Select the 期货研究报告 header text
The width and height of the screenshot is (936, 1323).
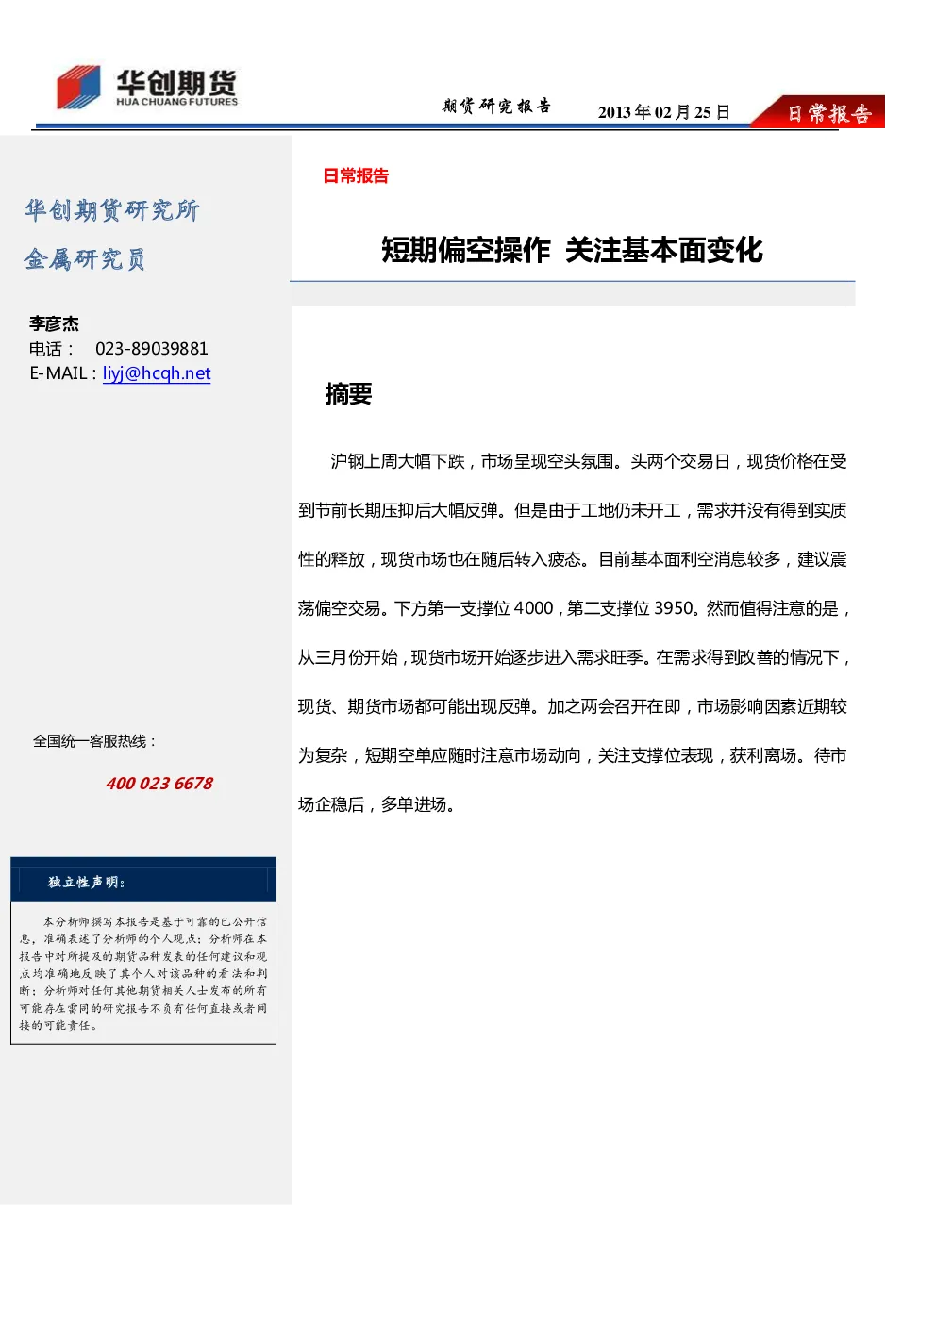(x=496, y=107)
